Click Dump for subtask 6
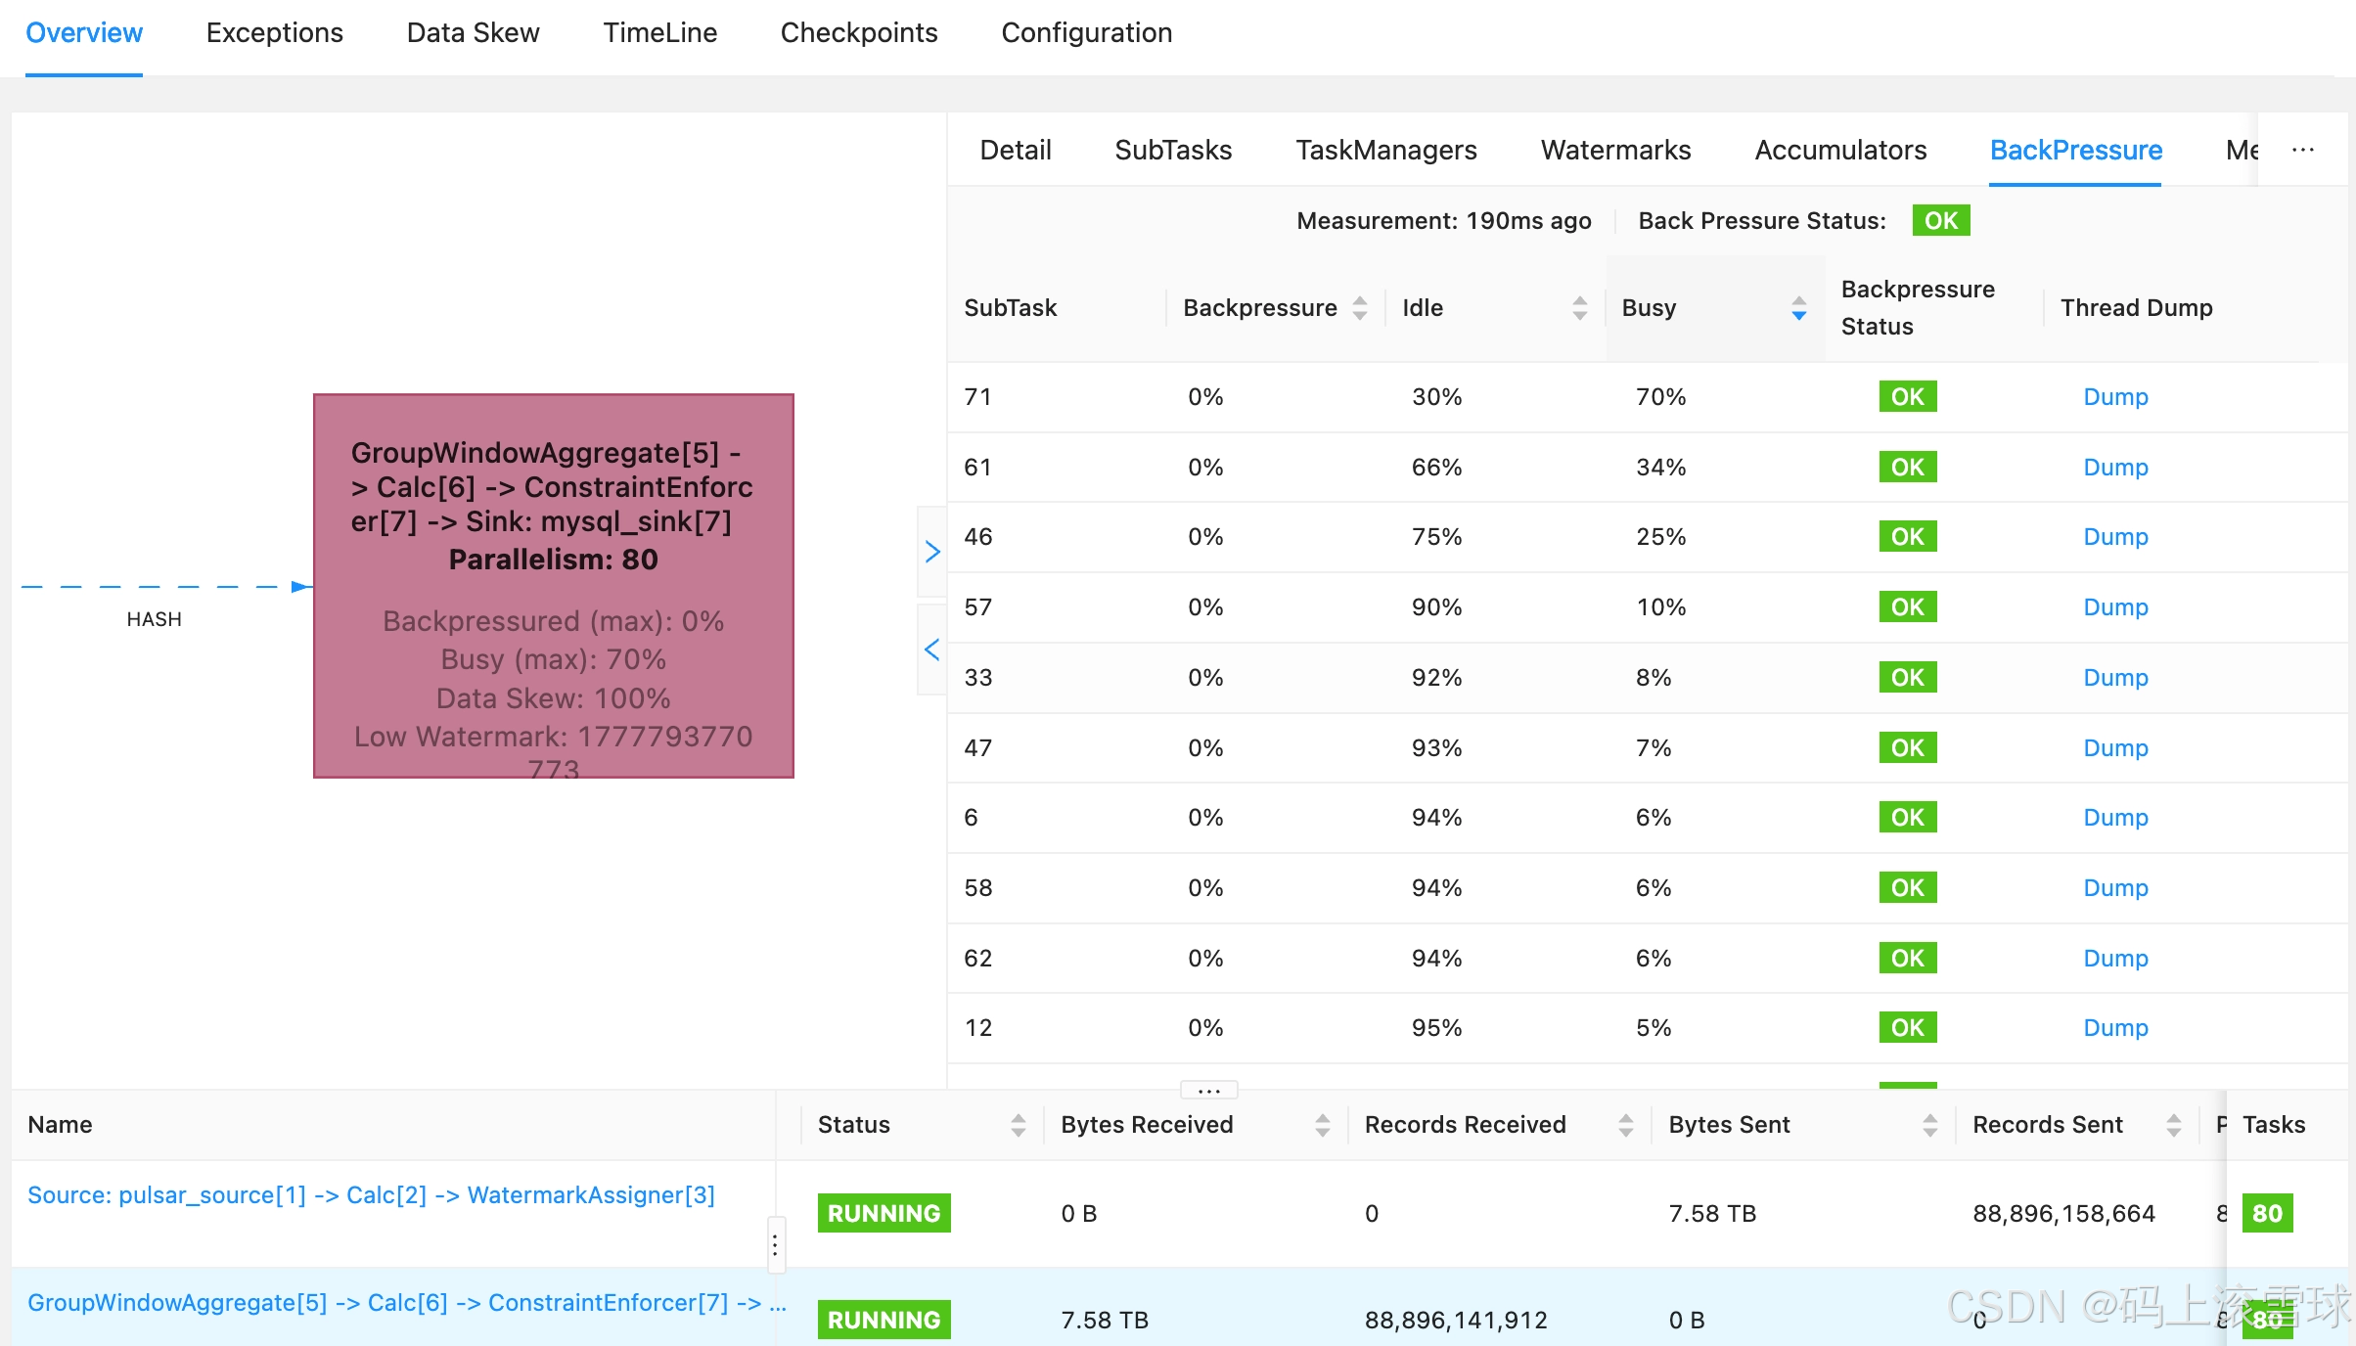 (x=2116, y=818)
